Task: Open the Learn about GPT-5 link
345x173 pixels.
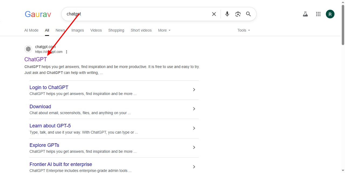Action: pyautogui.click(x=50, y=125)
